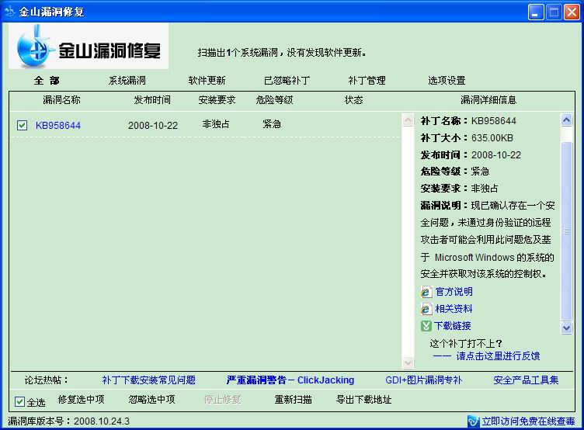Viewport: 584px width, 430px height.
Task: Click the 状态 column header
Action: point(353,100)
